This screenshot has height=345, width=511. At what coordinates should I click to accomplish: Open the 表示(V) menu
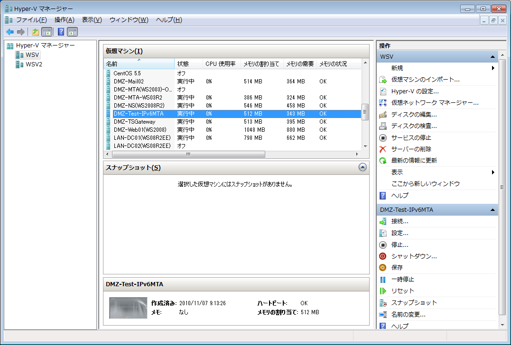(92, 20)
